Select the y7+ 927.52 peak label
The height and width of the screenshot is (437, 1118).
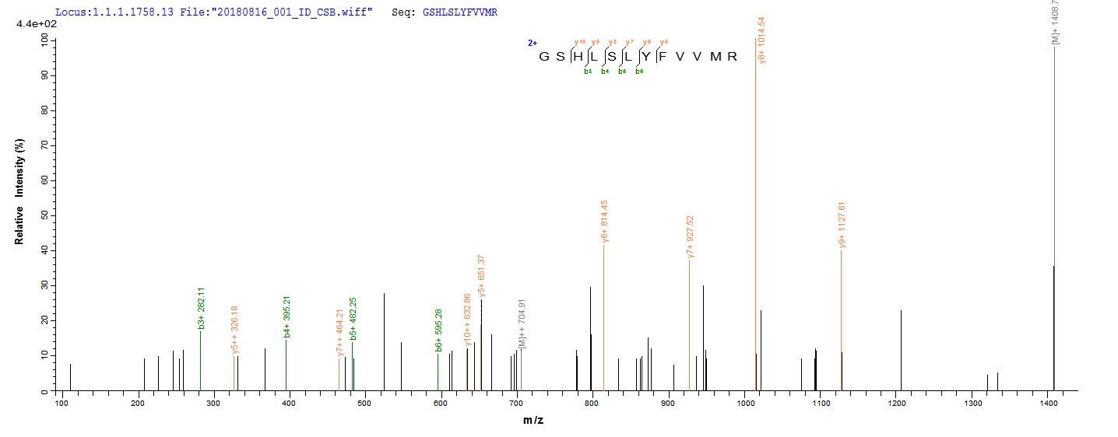pyautogui.click(x=691, y=237)
